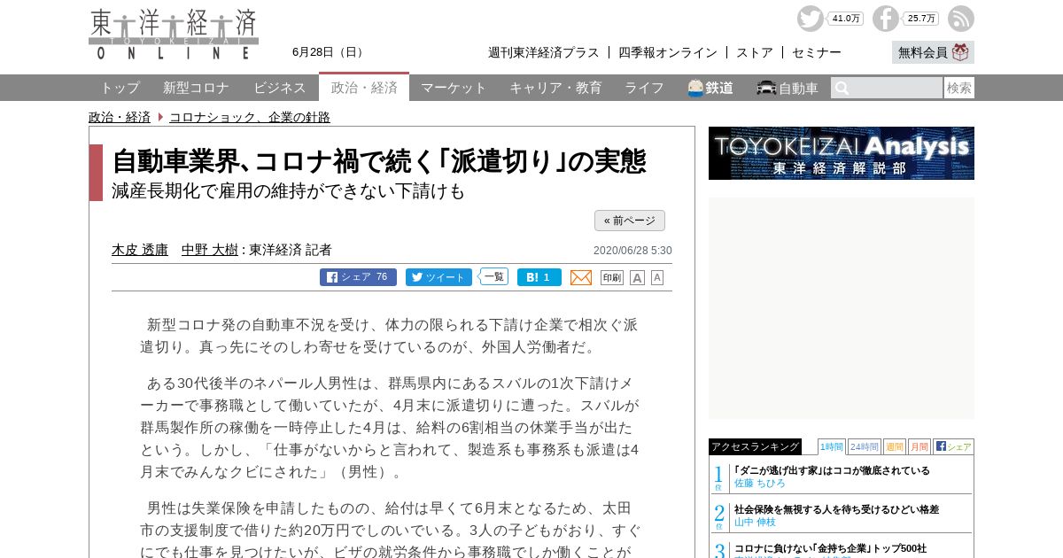Select the キャリア・教育 nav tab

[555, 88]
